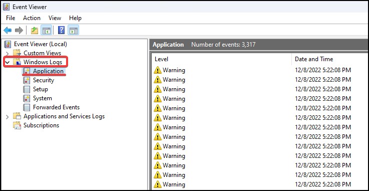Open Help via the question mark icon
369x191 pixels.
62,31
